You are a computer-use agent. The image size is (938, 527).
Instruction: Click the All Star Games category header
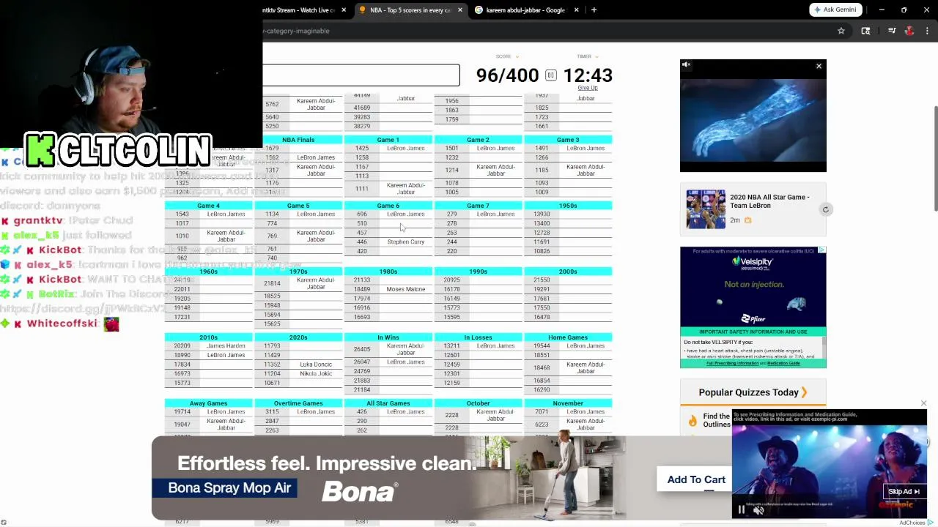pyautogui.click(x=388, y=403)
